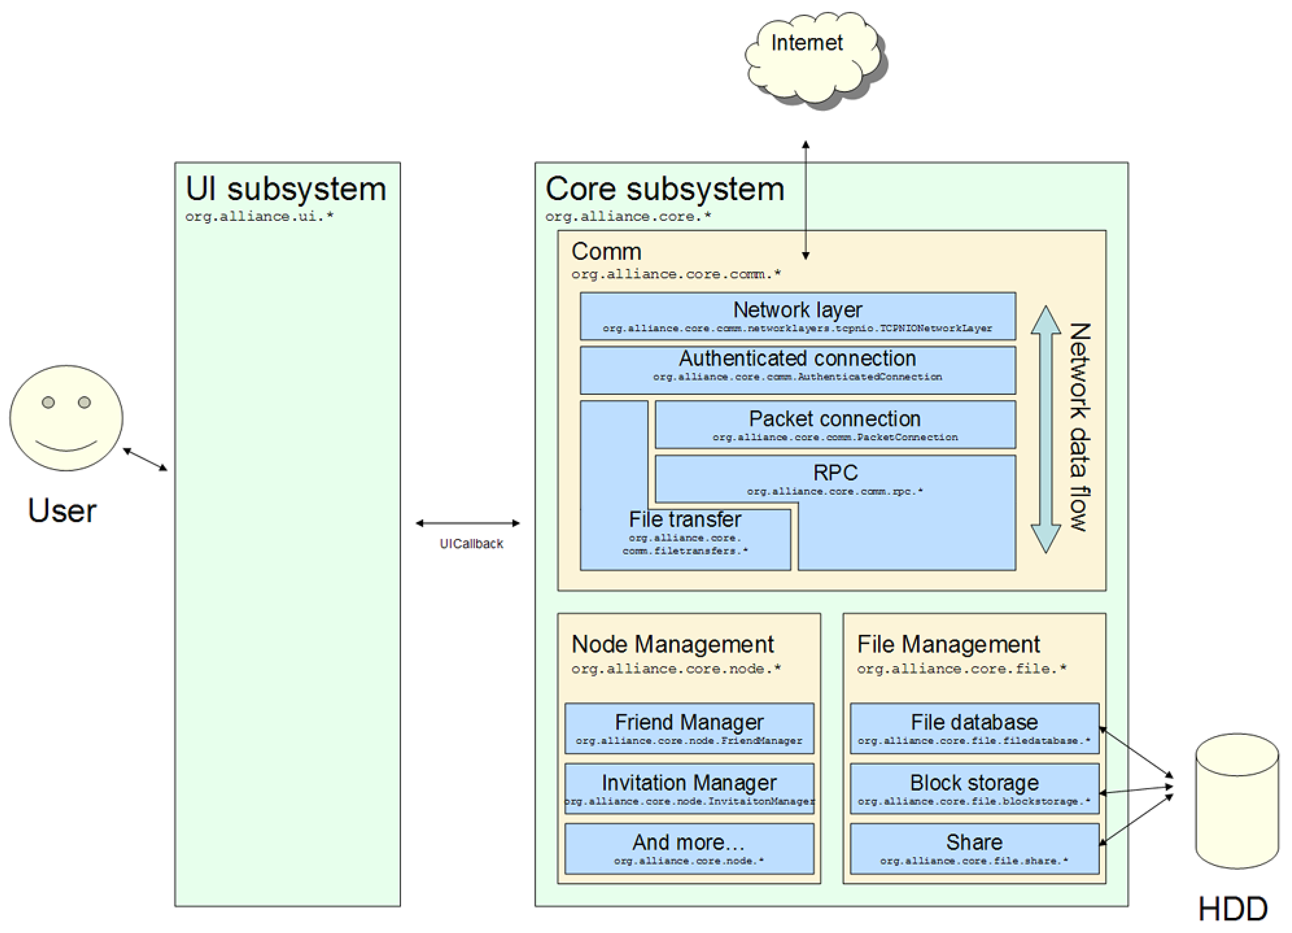Image resolution: width=1292 pixels, height=933 pixels.
Task: Click the UICallback arrow between subsystems
Action: (x=468, y=523)
